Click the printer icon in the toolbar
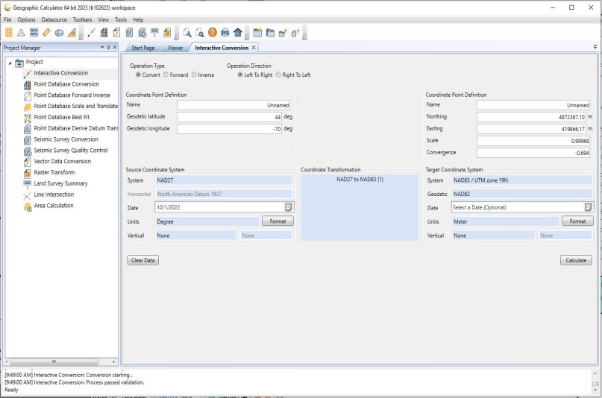 225,32
